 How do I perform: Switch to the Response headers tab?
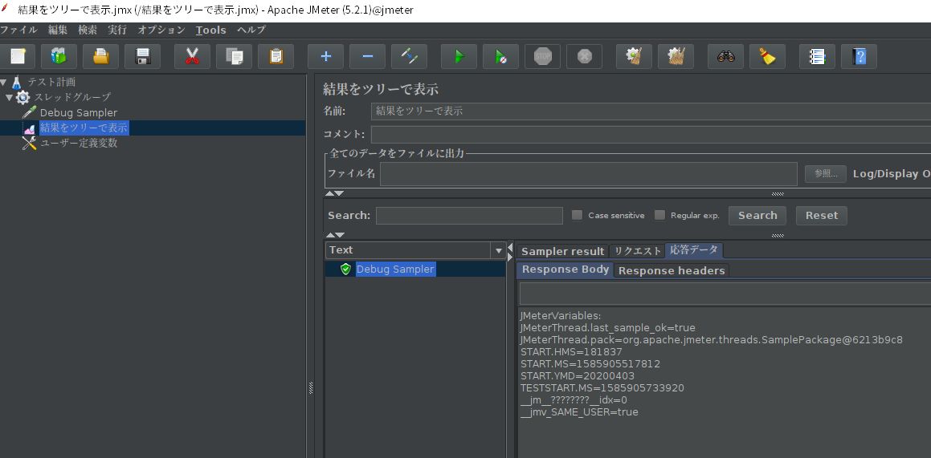pyautogui.click(x=672, y=271)
